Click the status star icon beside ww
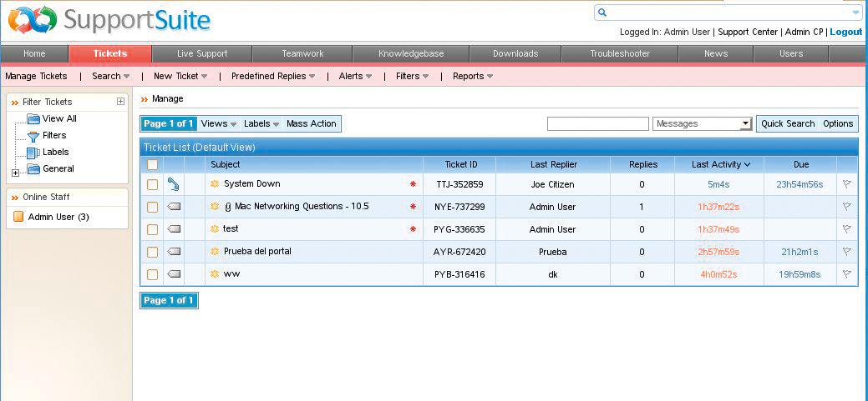Image resolution: width=868 pixels, height=401 pixels. coord(215,273)
